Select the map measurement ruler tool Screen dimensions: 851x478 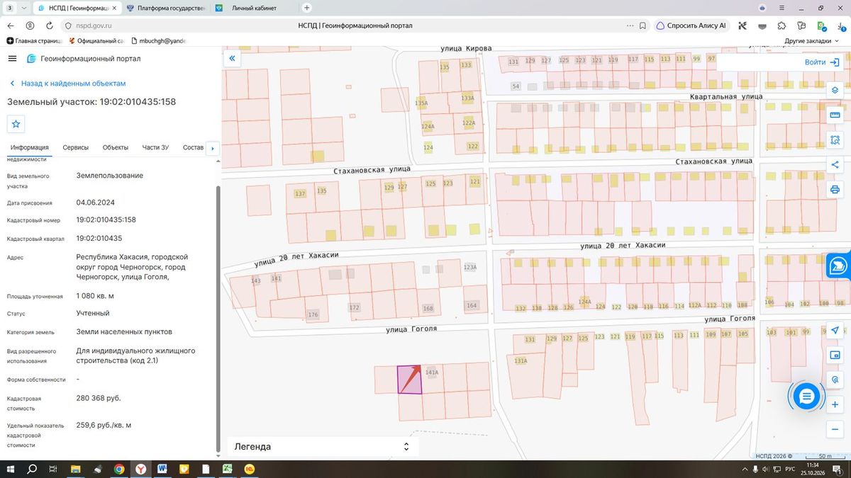tap(835, 115)
